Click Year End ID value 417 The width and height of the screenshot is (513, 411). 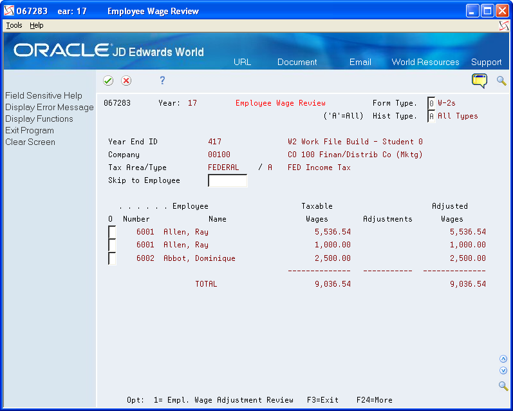[214, 142]
